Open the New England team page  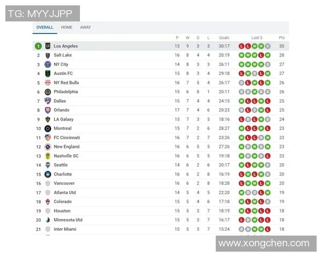67,147
